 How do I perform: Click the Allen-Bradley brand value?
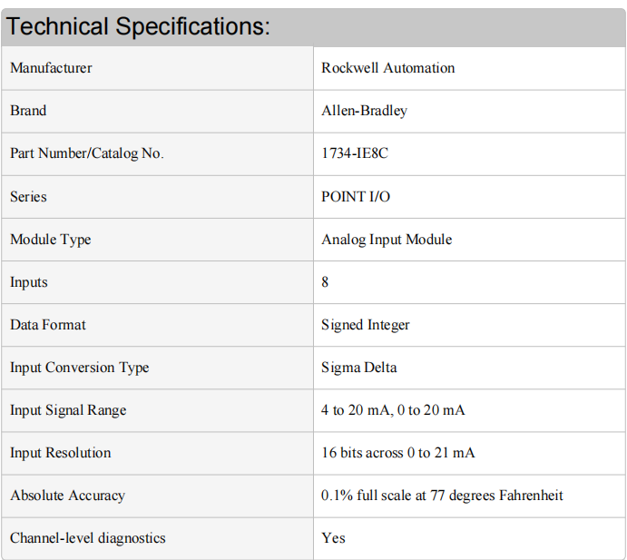[x=364, y=111]
